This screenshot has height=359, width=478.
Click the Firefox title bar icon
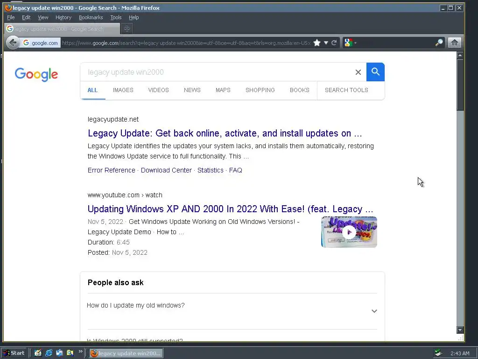8,8
